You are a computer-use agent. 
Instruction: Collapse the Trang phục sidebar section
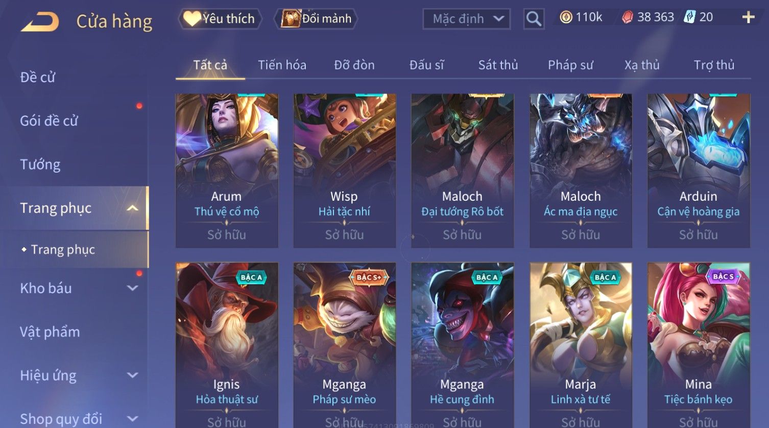pyautogui.click(x=132, y=208)
